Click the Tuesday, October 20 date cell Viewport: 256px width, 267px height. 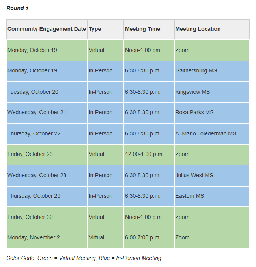coord(47,92)
